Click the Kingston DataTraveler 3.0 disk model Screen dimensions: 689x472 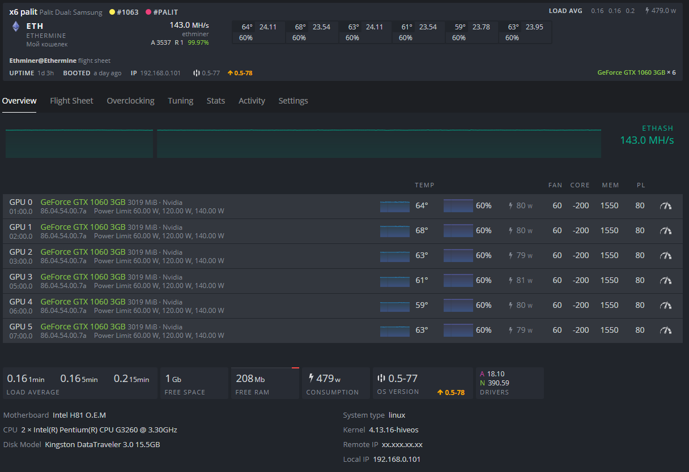[103, 444]
